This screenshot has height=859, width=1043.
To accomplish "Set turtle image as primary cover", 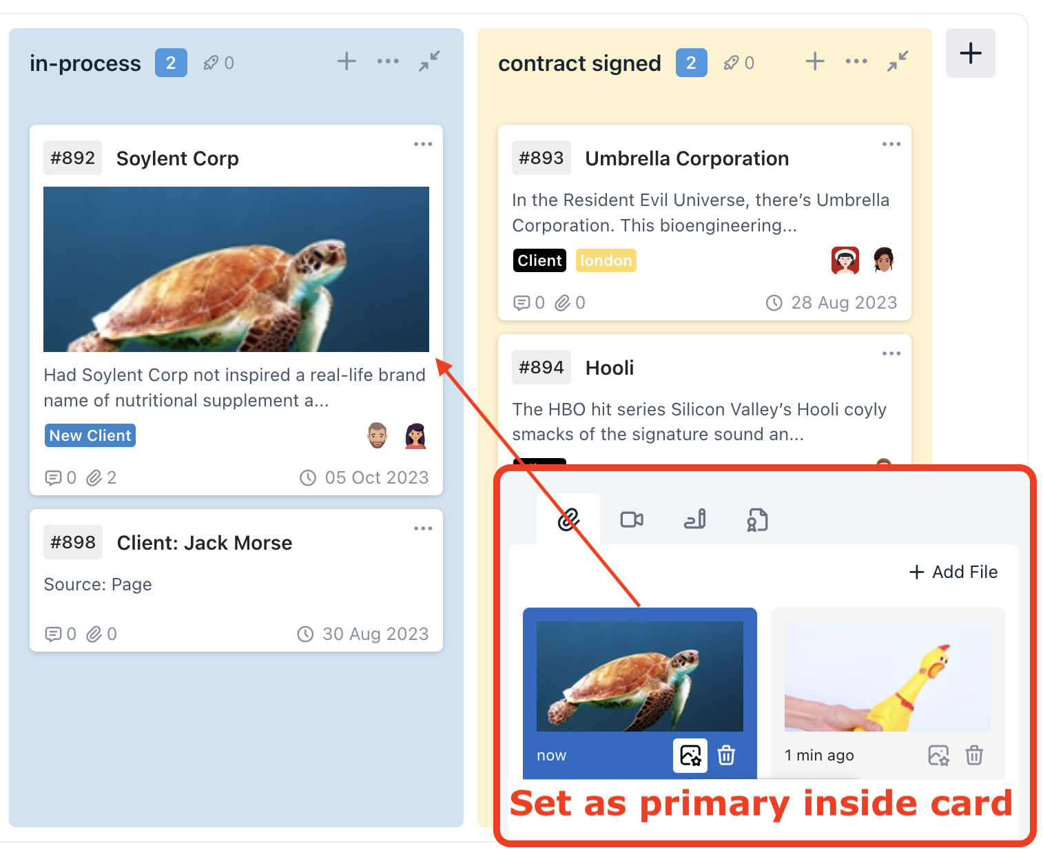I will tap(690, 756).
